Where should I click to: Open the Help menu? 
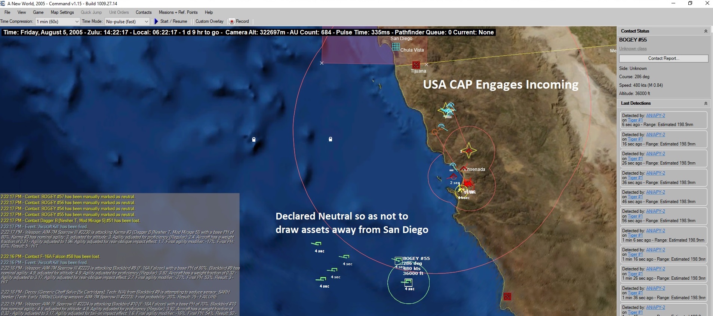coord(209,12)
